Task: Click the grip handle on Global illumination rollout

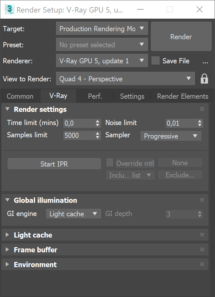Action: pyautogui.click(x=202, y=200)
